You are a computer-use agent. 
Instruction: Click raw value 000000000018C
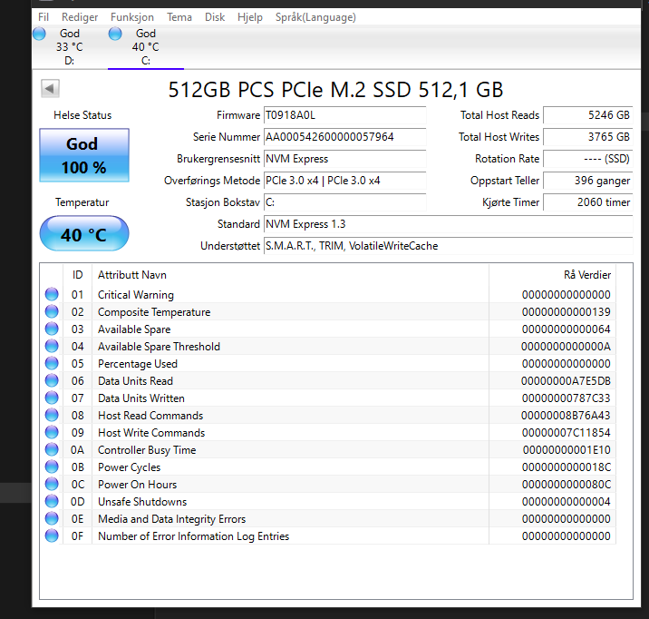[566, 467]
